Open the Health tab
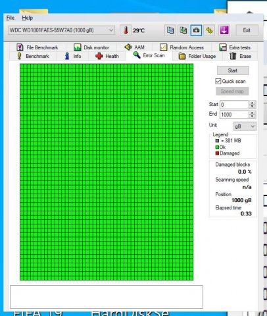Image resolution: width=267 pixels, height=316 pixels. click(107, 56)
